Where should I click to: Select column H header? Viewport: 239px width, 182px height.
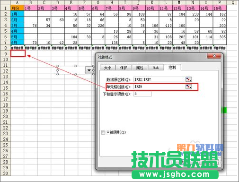click(x=112, y=2)
